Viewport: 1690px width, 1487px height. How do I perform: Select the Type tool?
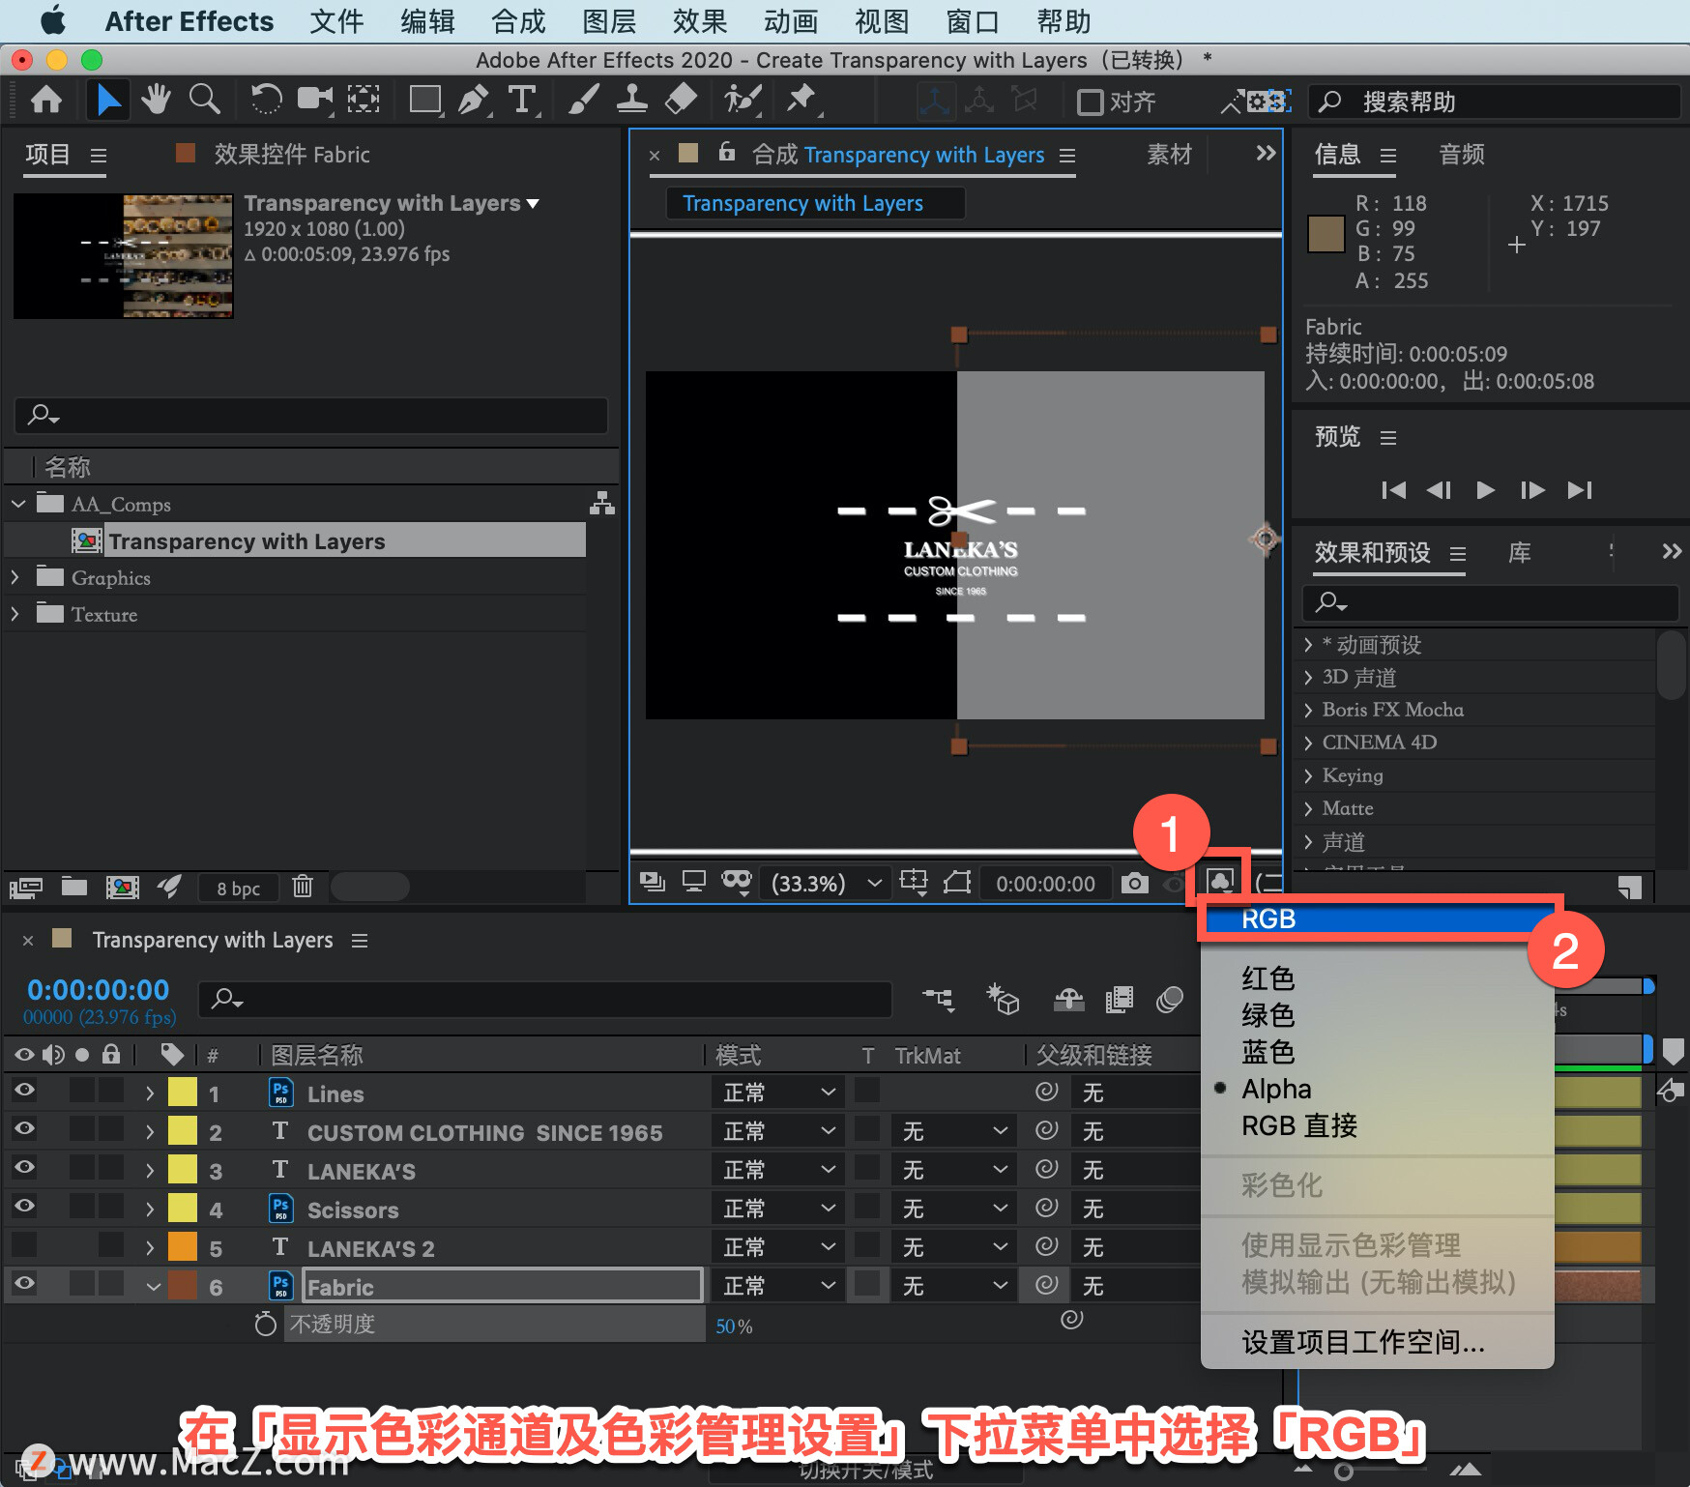tap(522, 100)
